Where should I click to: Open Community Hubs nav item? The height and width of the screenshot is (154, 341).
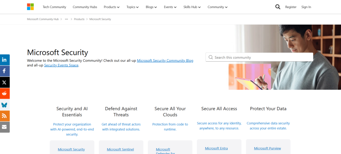(x=85, y=7)
